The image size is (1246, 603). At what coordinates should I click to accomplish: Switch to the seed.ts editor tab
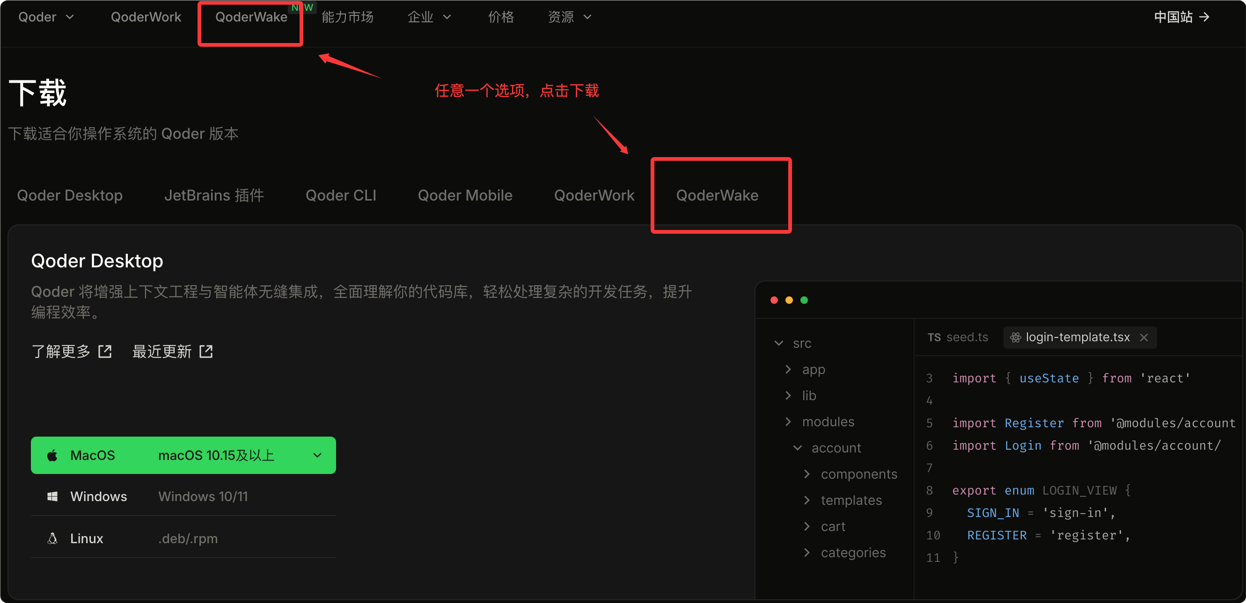coord(958,337)
